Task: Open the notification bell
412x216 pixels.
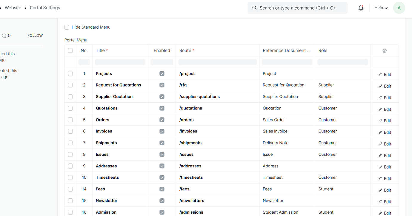Action: pyautogui.click(x=361, y=8)
